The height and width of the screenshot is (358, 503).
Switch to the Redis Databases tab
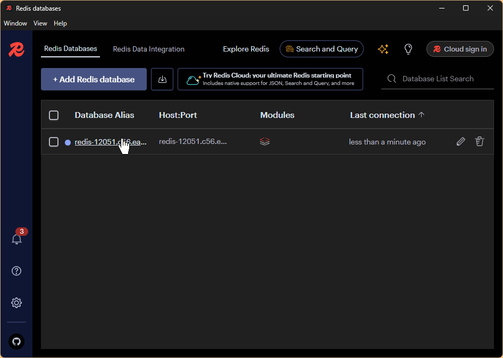(71, 49)
